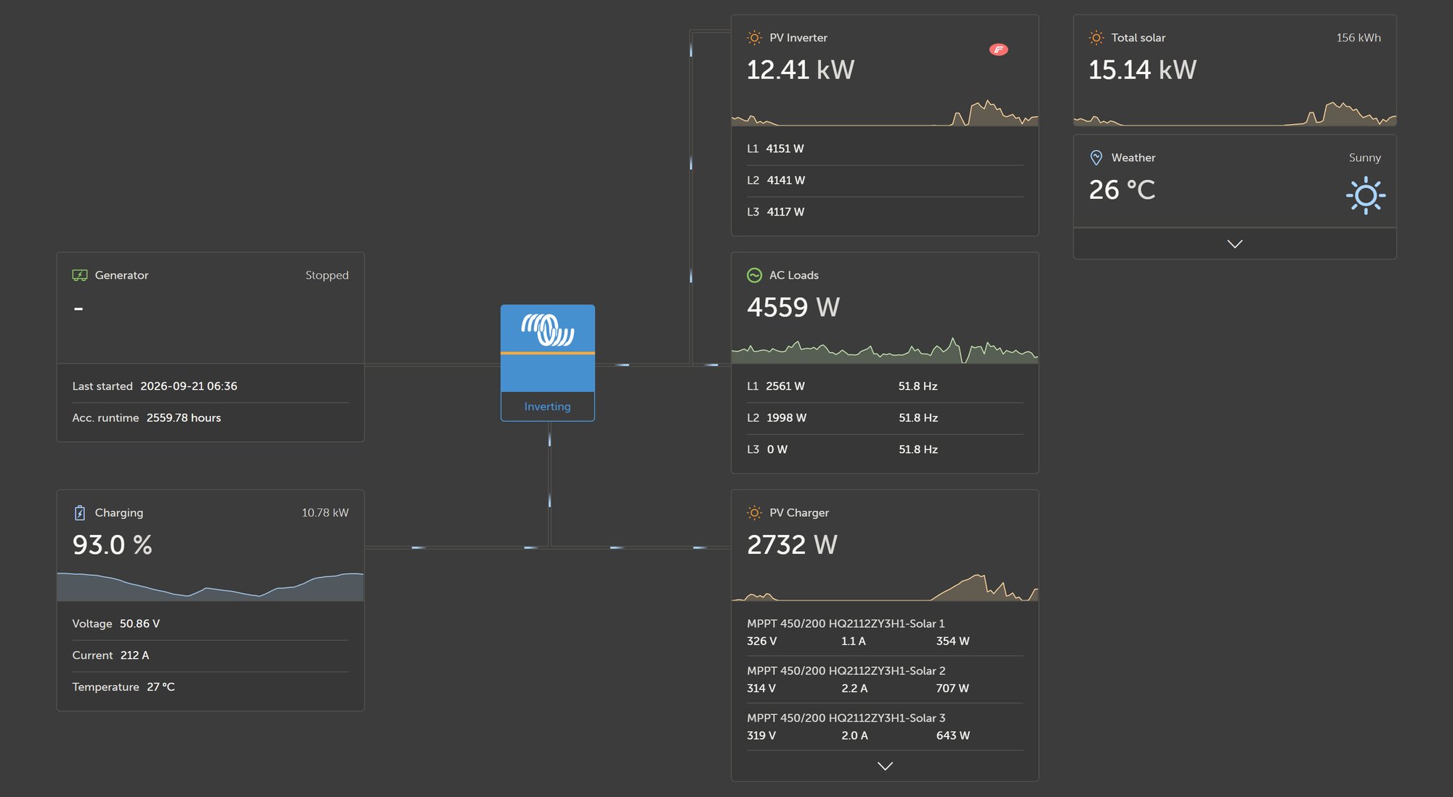Click the battery Charging icon
Screen dimensions: 1453x797
pos(80,512)
